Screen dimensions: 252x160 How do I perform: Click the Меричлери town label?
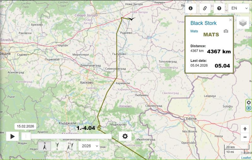pos(81,55)
